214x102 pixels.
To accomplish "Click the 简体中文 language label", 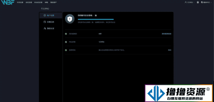I will (207, 2).
